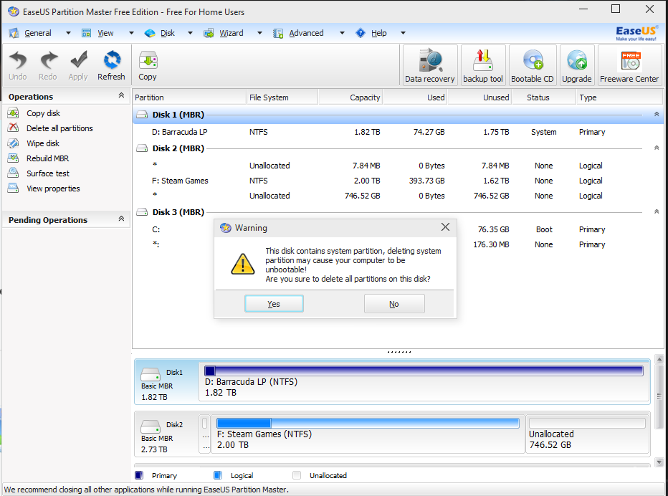Open the Help menu
Image resolution: width=668 pixels, height=496 pixels.
tap(378, 33)
